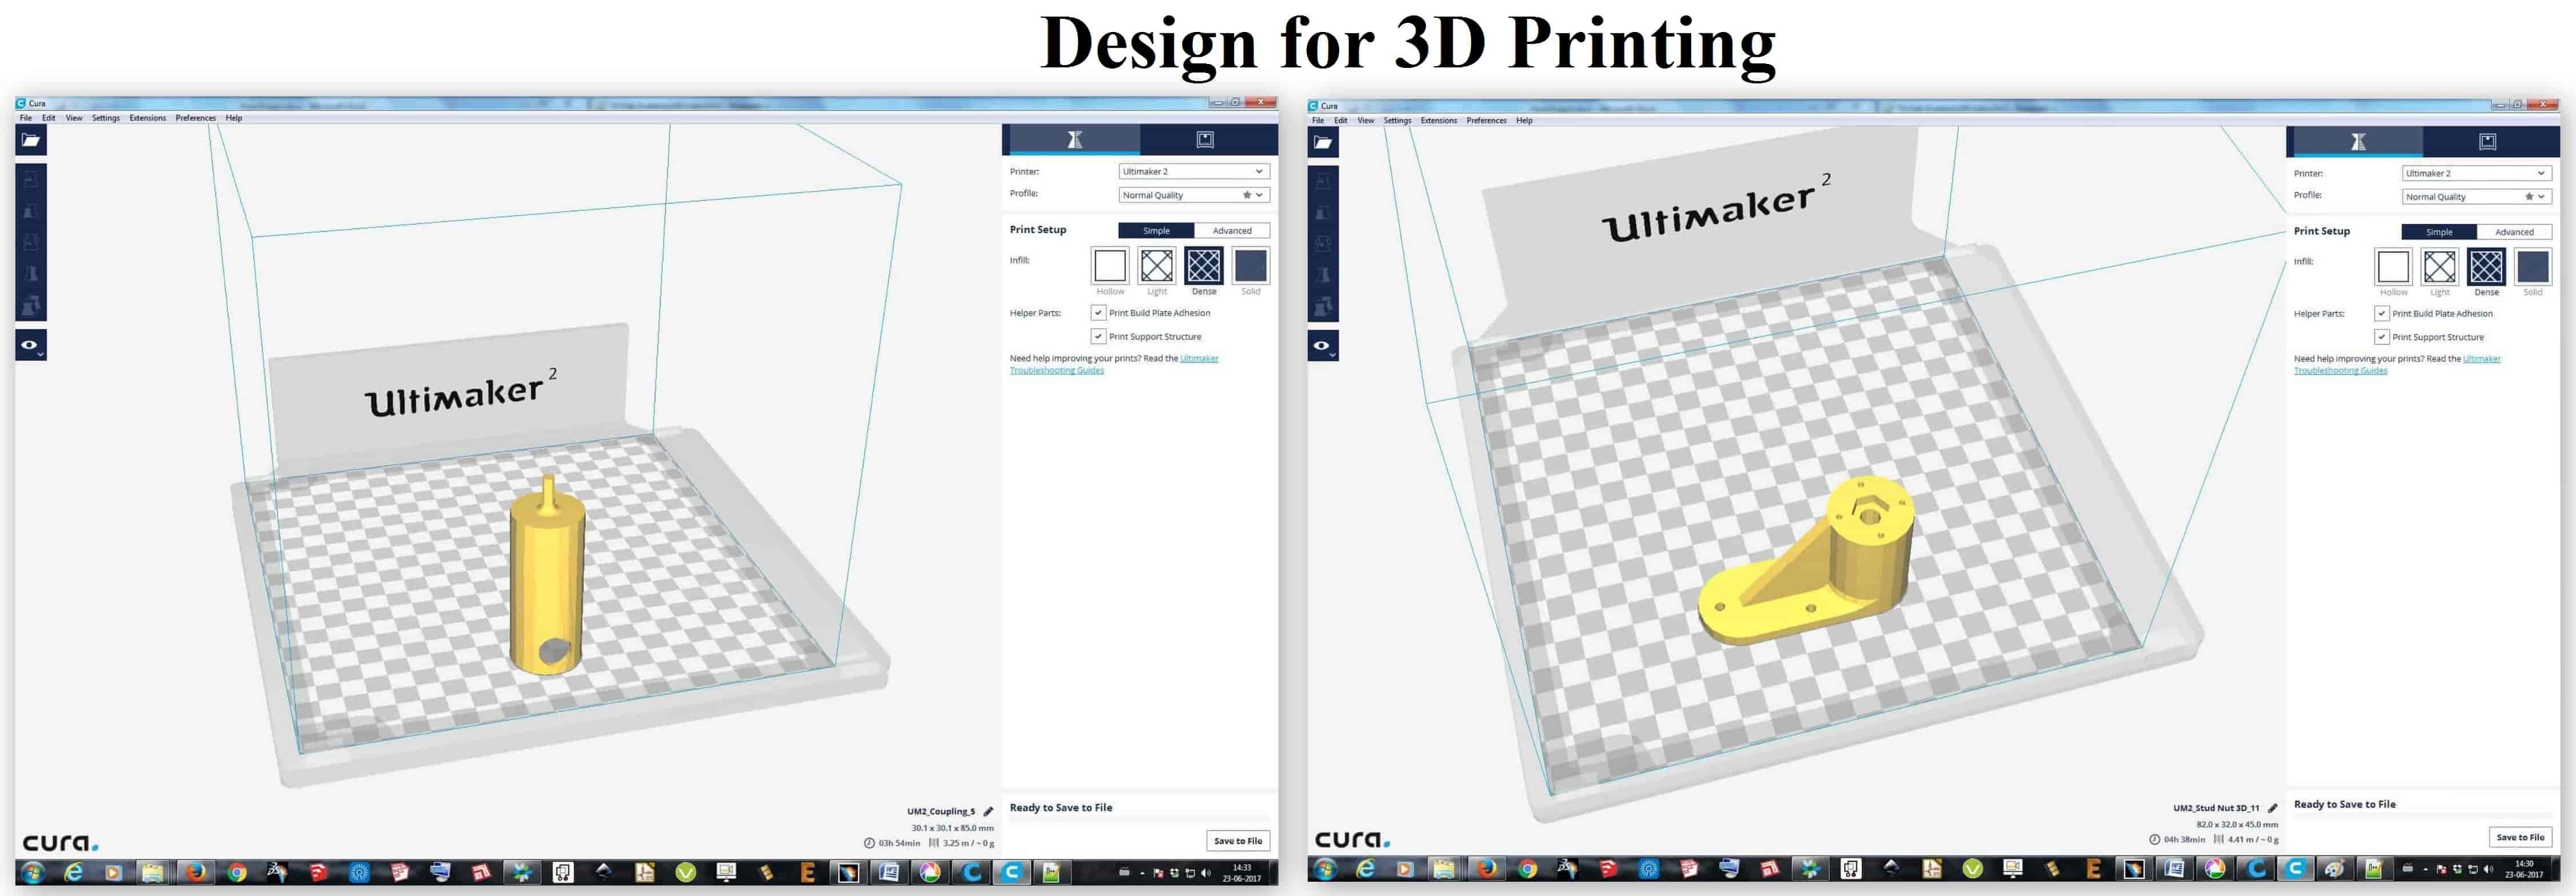Select the Mirror tool in left Cura window

click(x=31, y=273)
